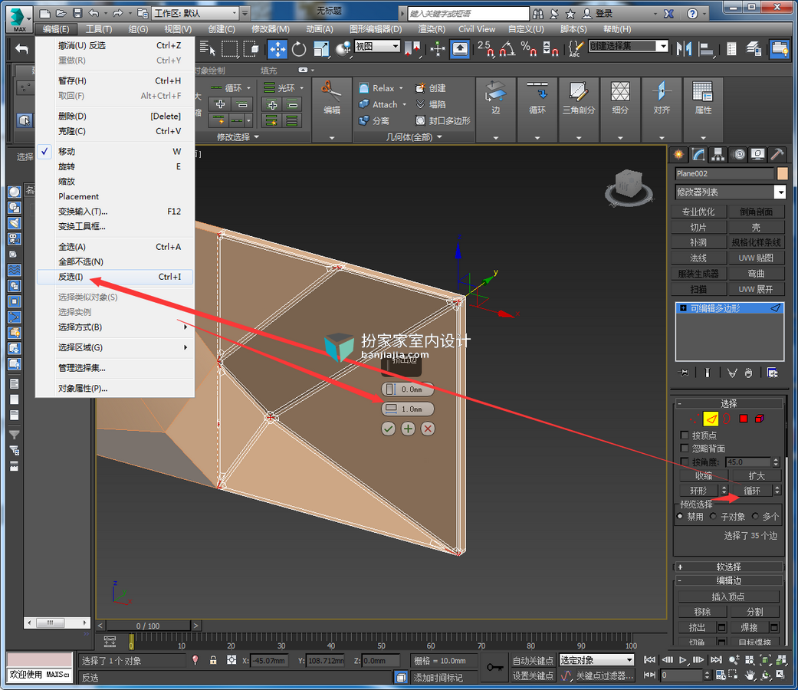Click the 扩大 grow selection button
The height and width of the screenshot is (690, 798).
click(x=757, y=476)
